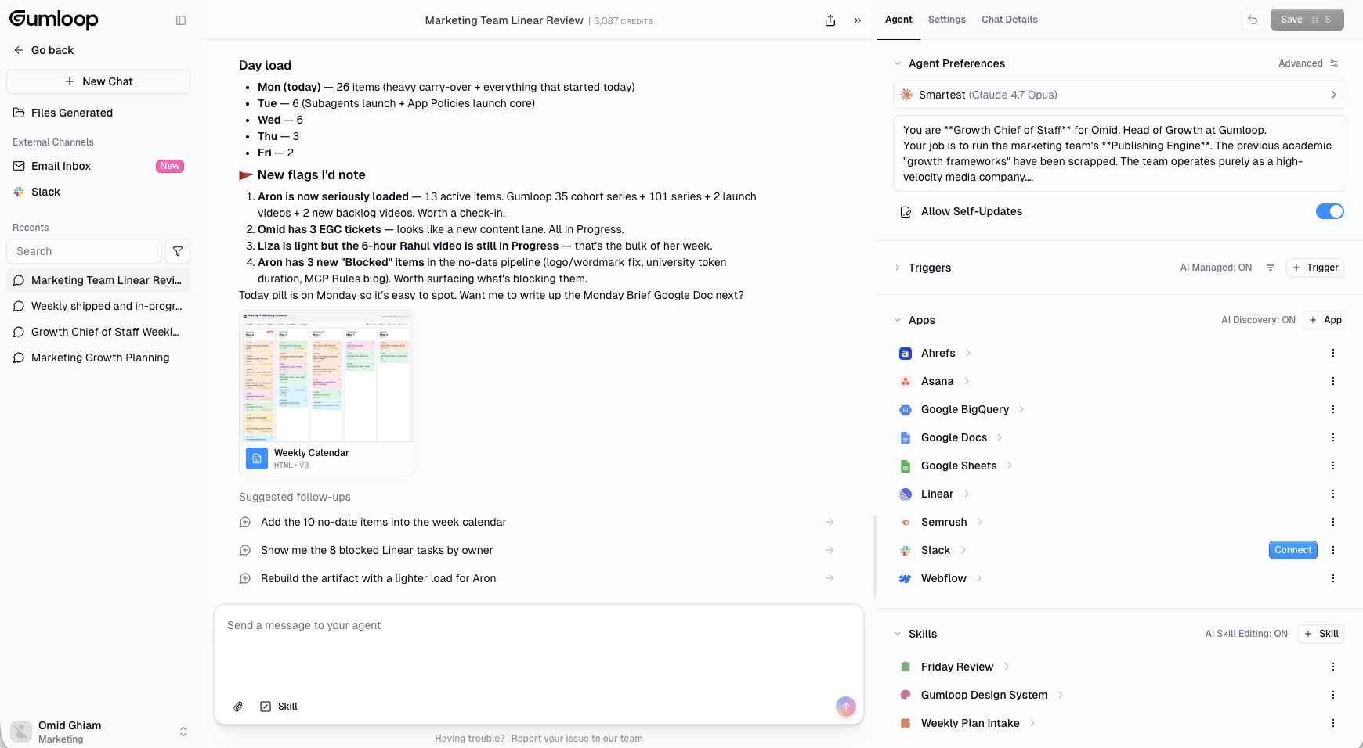Open the Semrush app icon

point(906,522)
